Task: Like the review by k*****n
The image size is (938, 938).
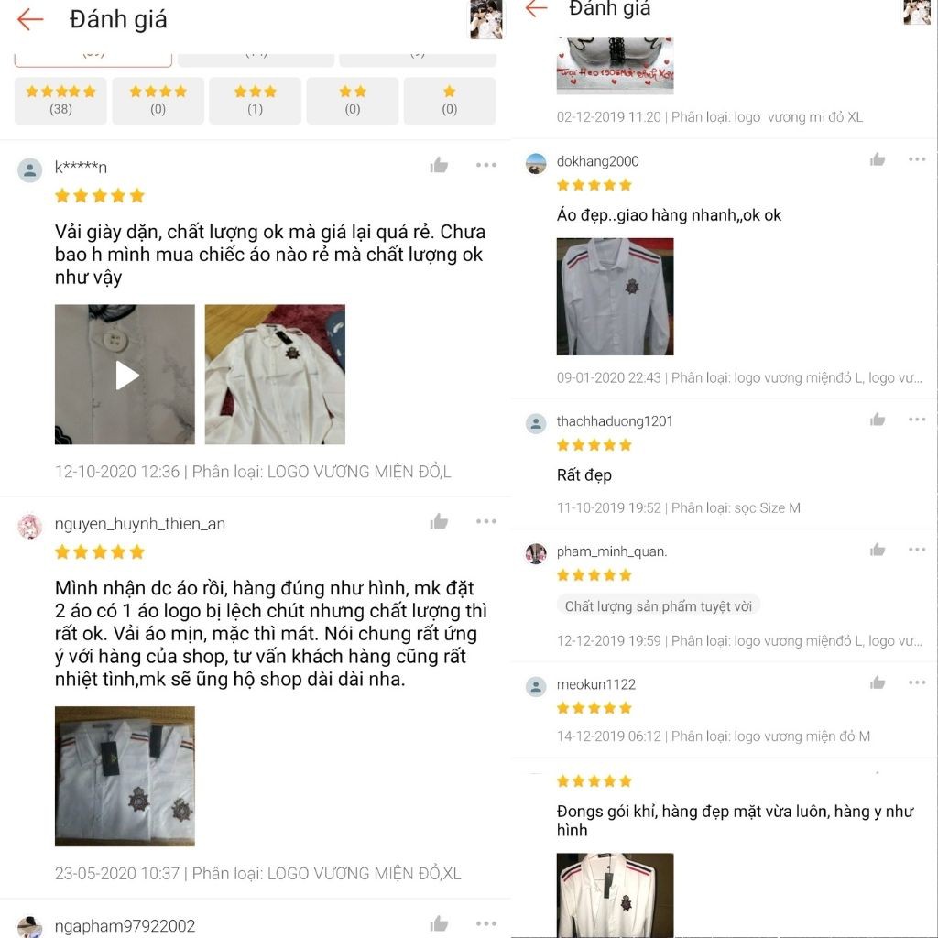Action: [x=439, y=165]
